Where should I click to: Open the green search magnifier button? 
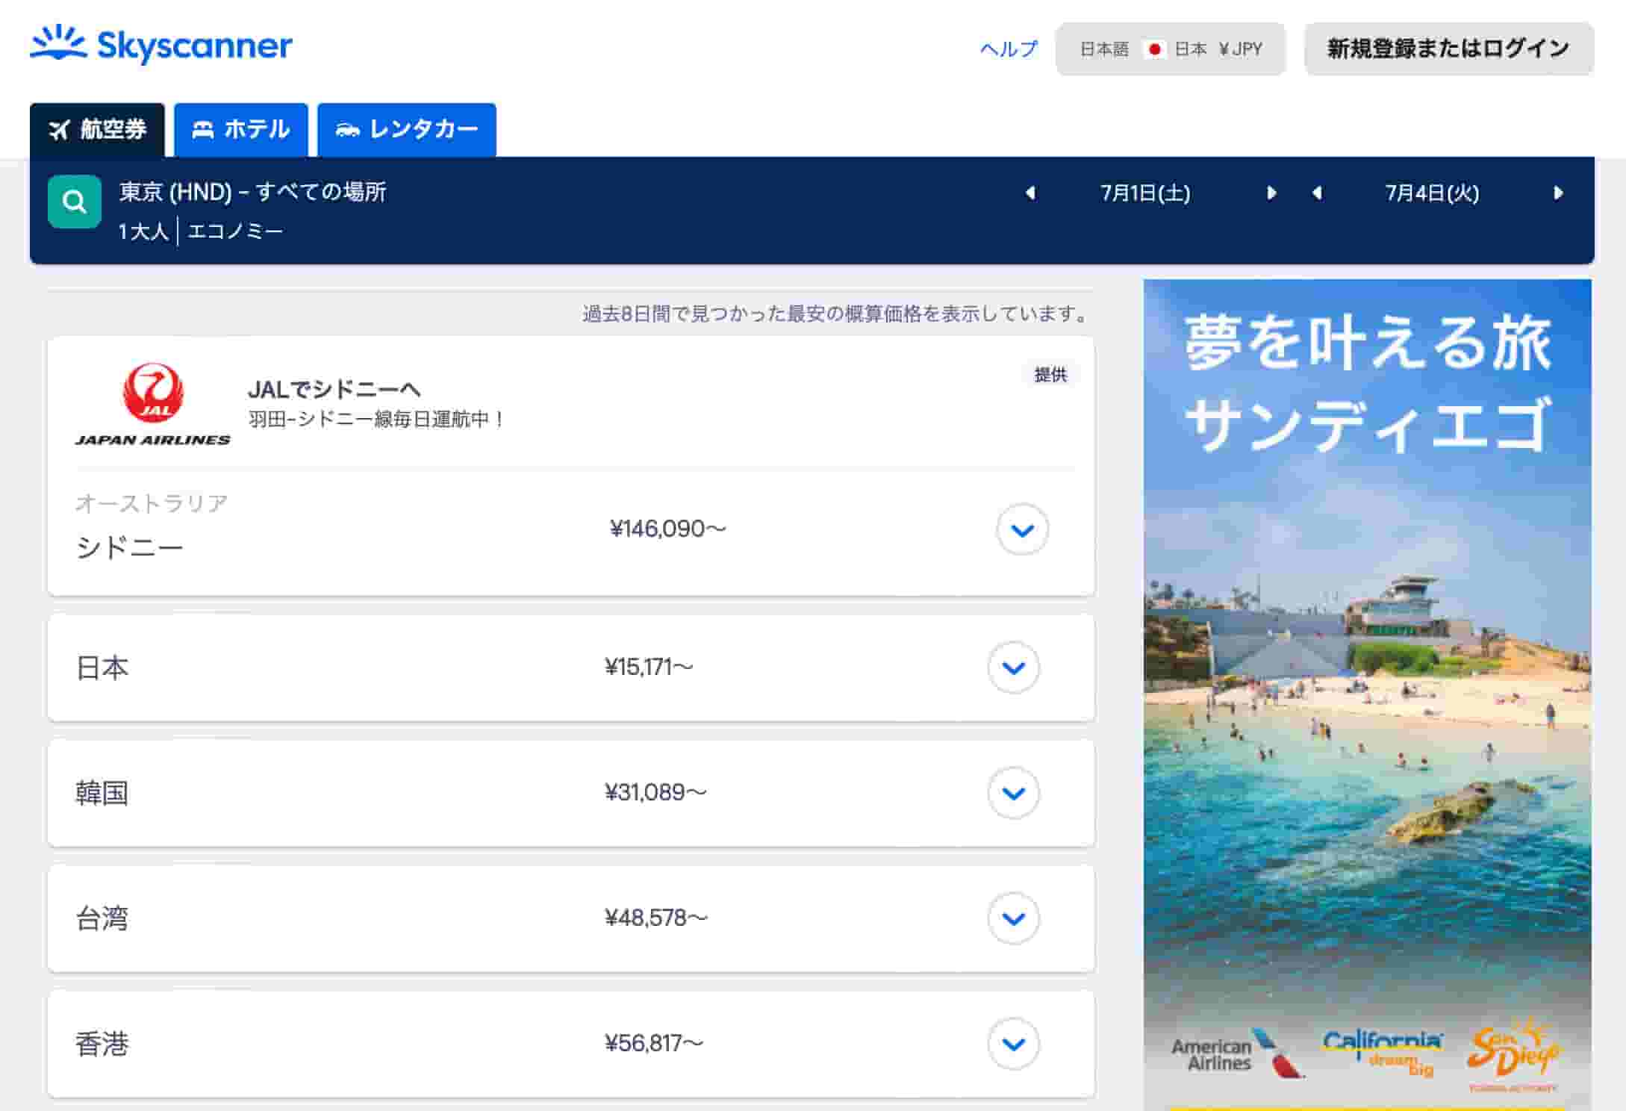point(75,202)
